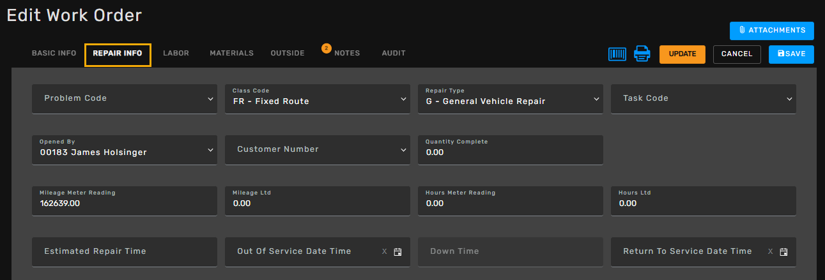The image size is (825, 280).
Task: Click the Hours Ltd field
Action: click(x=704, y=201)
